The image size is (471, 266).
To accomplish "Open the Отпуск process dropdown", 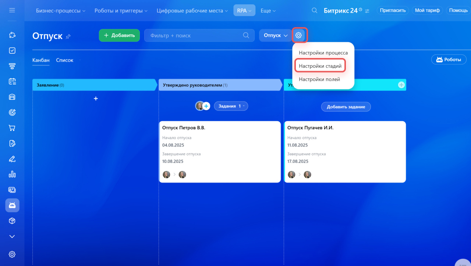I will point(276,35).
